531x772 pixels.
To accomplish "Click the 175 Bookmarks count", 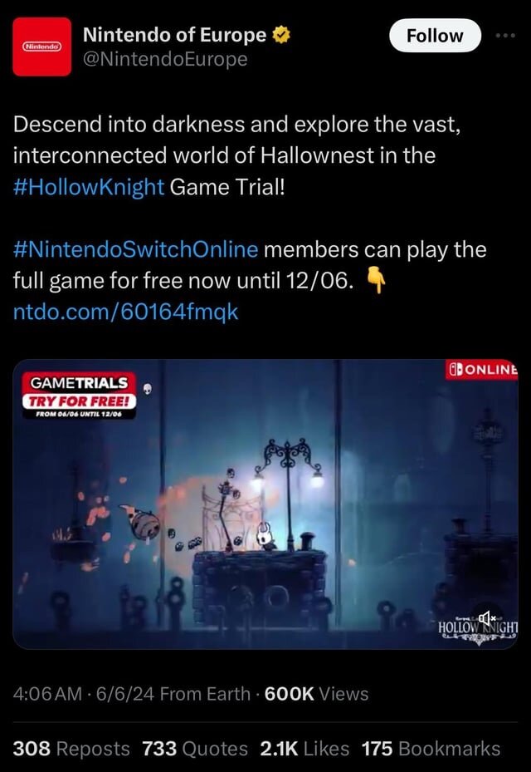I will (x=431, y=749).
